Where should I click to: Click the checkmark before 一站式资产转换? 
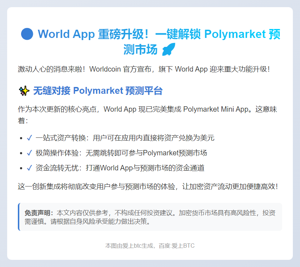[x=29, y=138]
